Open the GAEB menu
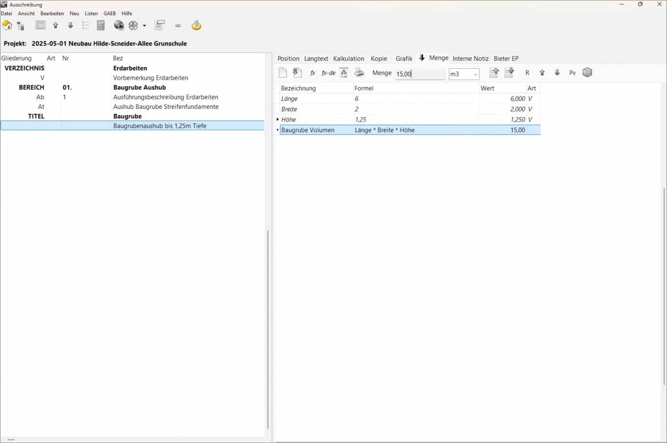667x443 pixels. (x=109, y=13)
